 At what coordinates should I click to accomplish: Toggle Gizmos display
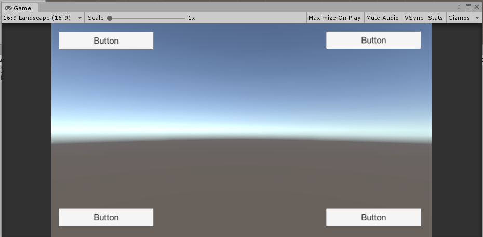[459, 18]
